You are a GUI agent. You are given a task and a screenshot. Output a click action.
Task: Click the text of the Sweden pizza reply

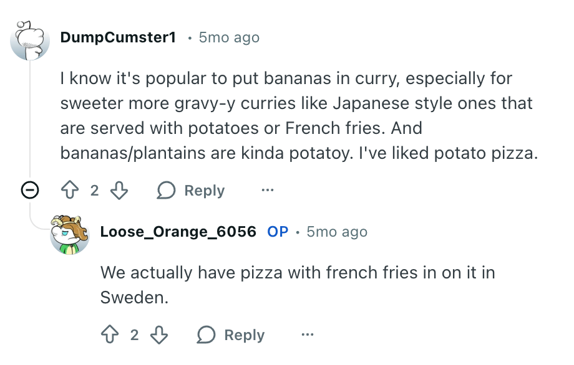[x=297, y=284]
